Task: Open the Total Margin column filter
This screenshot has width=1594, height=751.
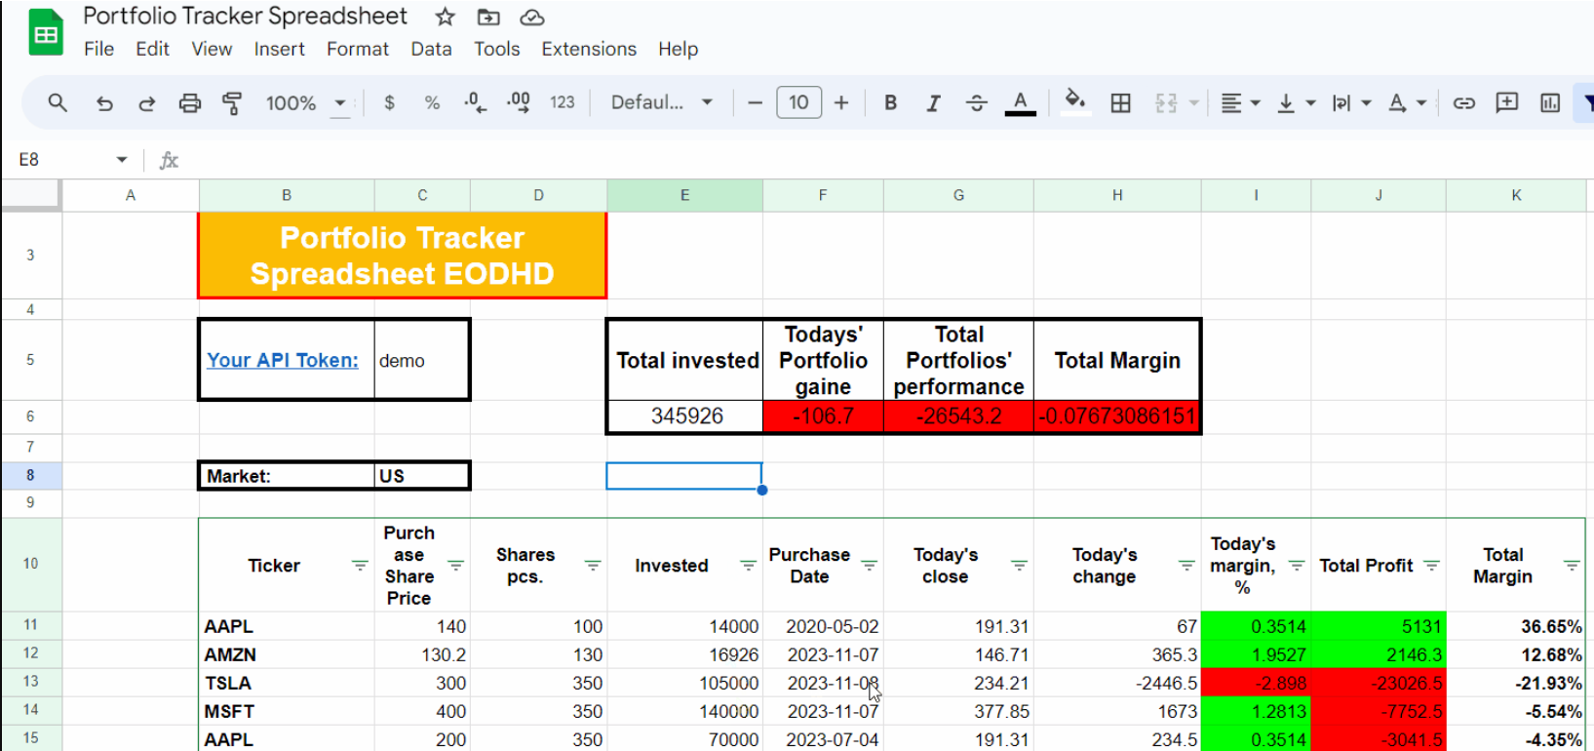Action: (x=1572, y=566)
